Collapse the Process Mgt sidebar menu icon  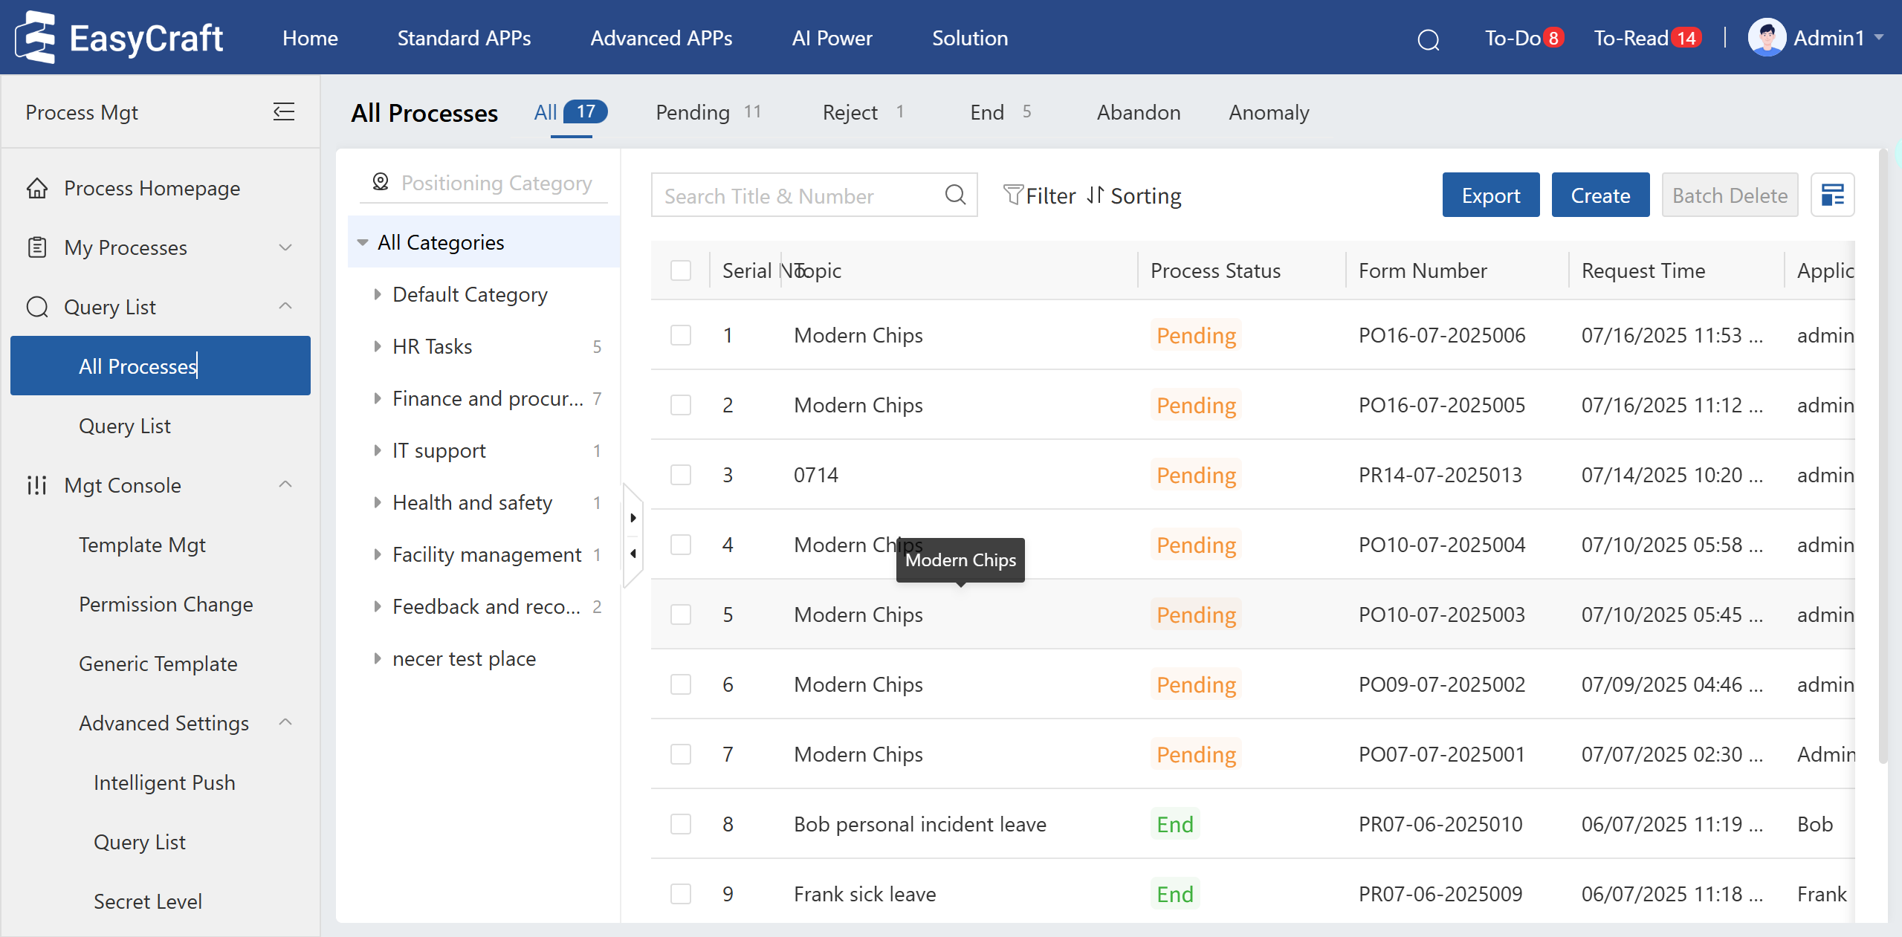[x=283, y=112]
